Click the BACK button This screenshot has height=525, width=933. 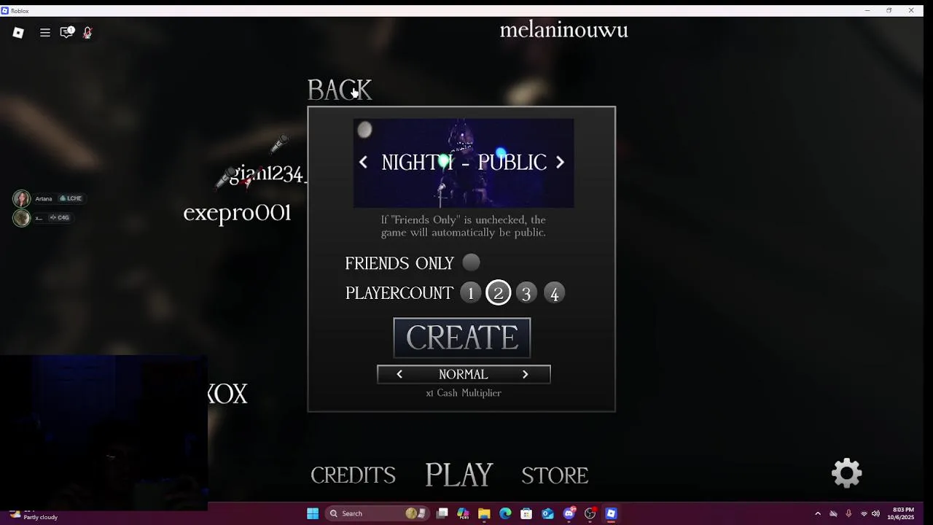340,90
